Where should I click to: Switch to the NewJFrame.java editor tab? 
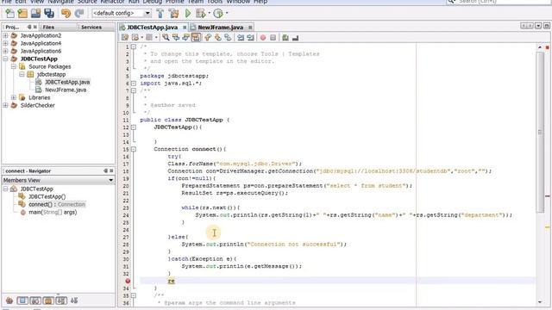(221, 27)
